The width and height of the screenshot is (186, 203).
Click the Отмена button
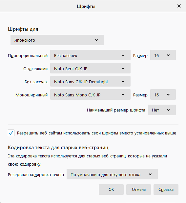138,190
